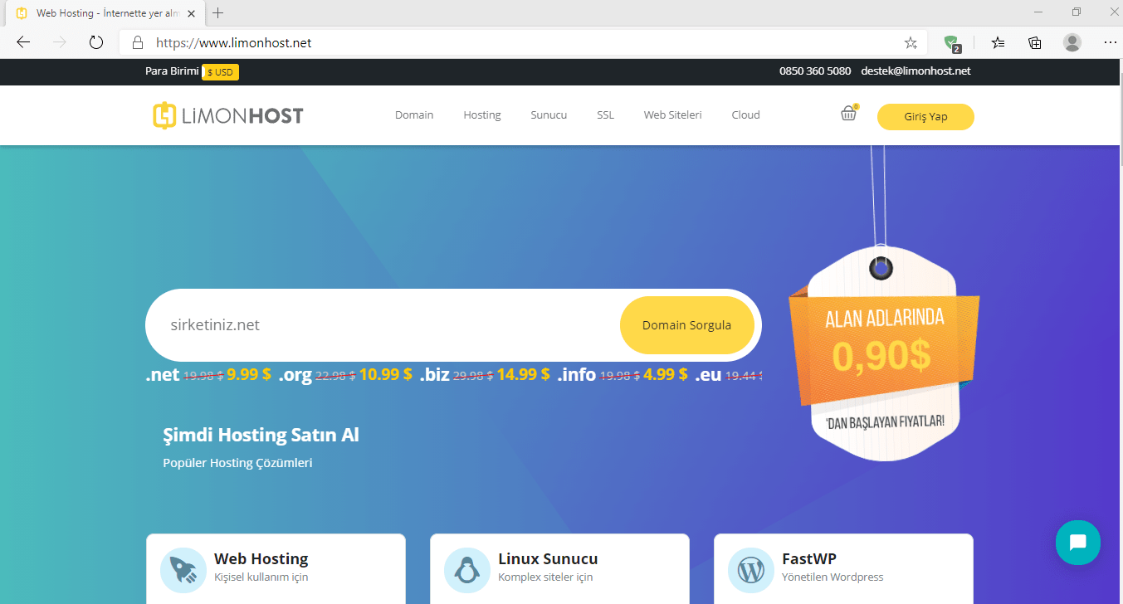Screen dimensions: 1123x604
Task: Open a new browser tab
Action: 218,13
